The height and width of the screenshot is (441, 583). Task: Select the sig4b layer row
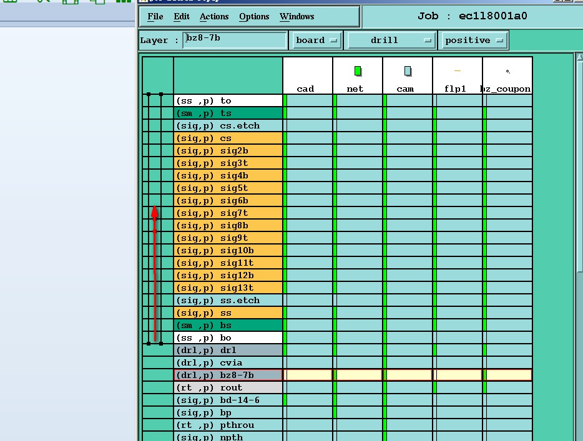tap(228, 175)
